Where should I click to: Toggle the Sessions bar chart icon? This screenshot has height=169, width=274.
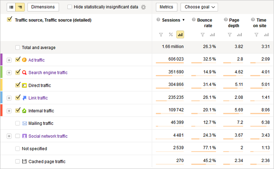click(180, 35)
